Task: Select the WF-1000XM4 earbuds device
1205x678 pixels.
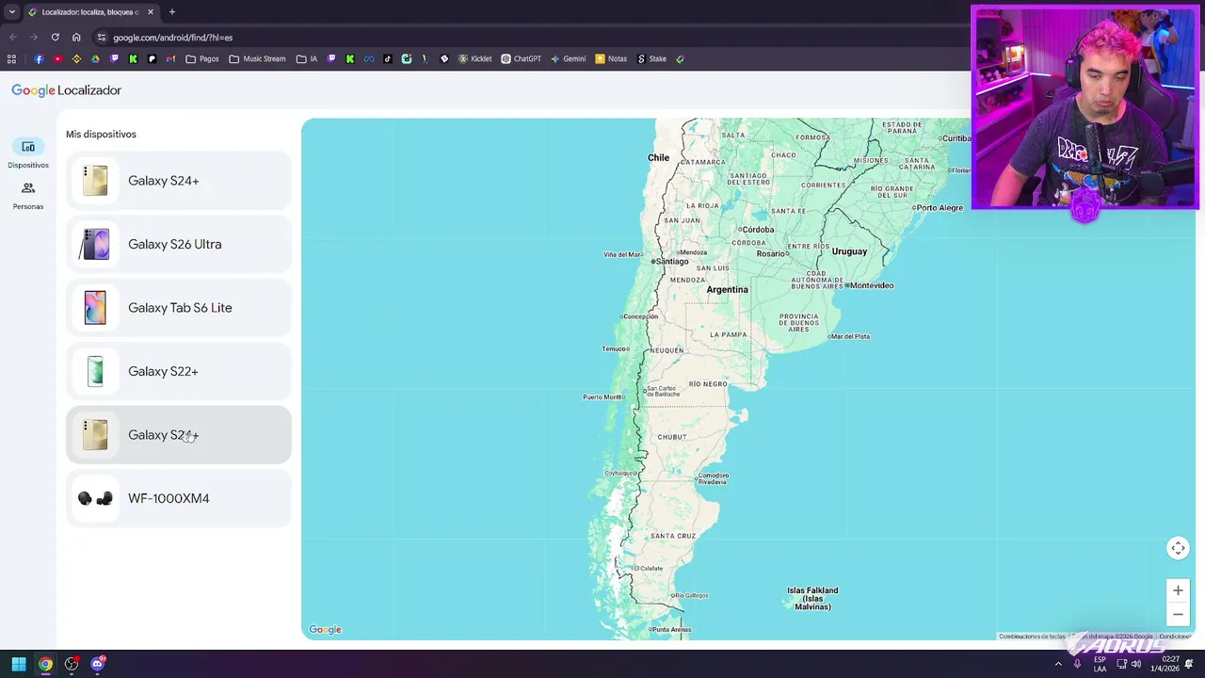Action: pos(179,498)
